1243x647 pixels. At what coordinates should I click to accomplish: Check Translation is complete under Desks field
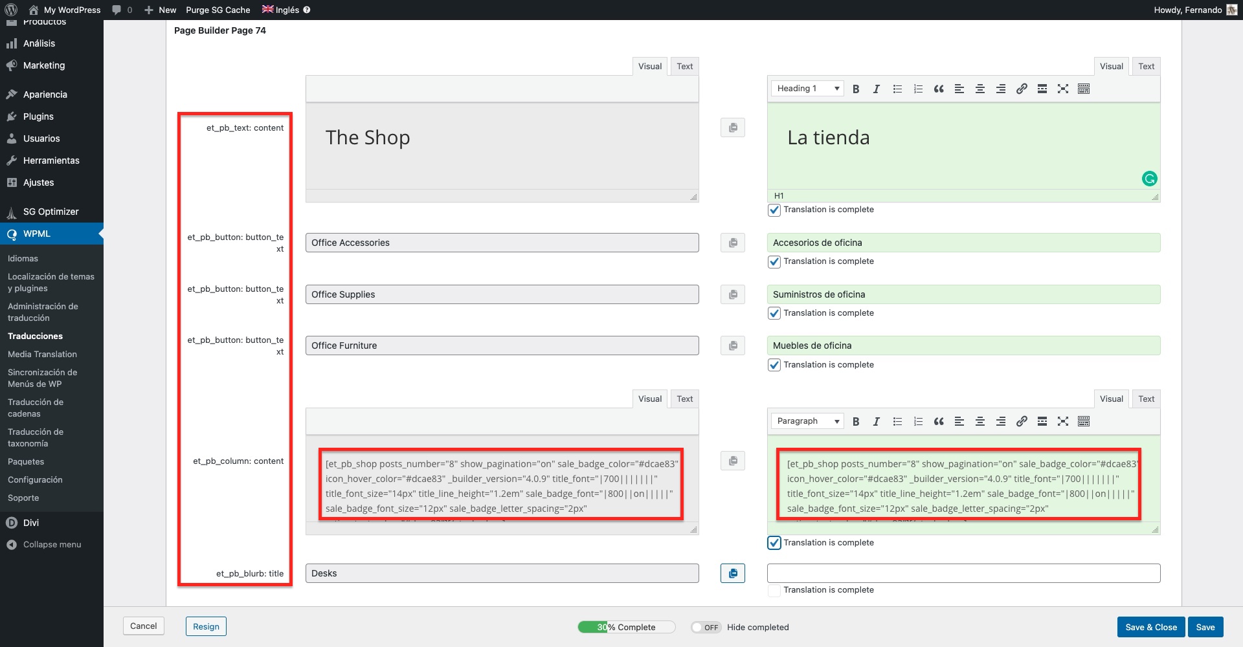click(x=774, y=590)
